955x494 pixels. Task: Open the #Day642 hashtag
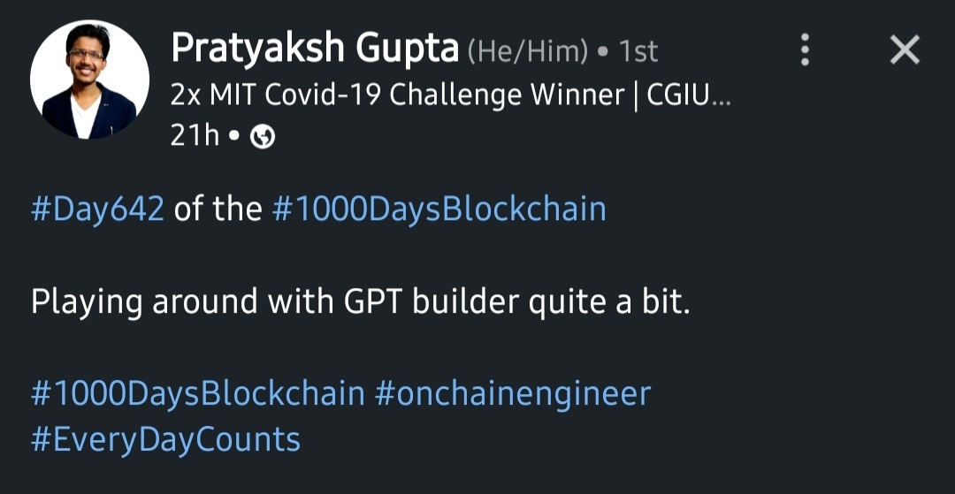coord(97,209)
